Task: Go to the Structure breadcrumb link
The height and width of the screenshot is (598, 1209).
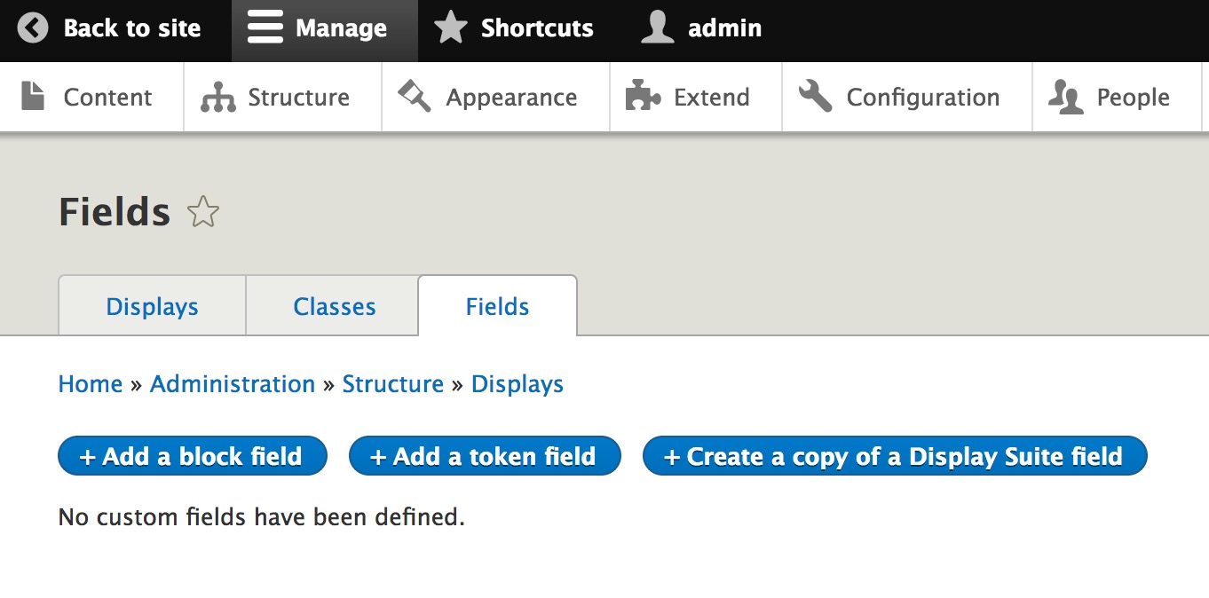Action: click(392, 384)
